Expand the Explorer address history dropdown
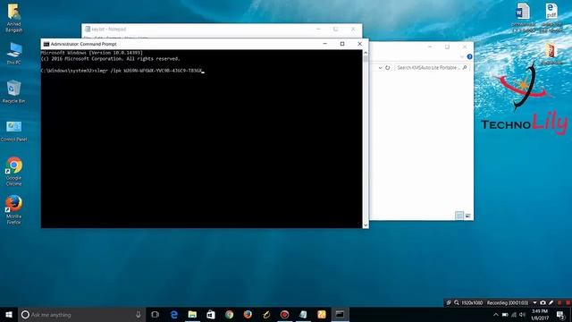Image resolution: width=572 pixels, height=322 pixels. [380, 68]
